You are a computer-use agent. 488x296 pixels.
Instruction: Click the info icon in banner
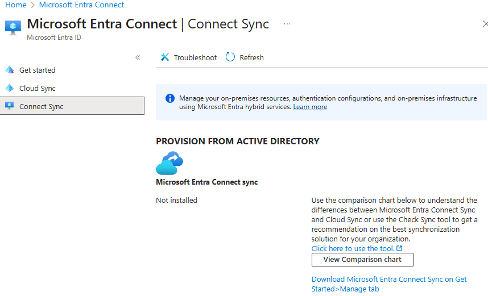pos(170,98)
